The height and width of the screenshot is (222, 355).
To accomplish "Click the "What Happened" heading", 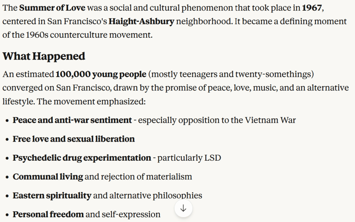I will pyautogui.click(x=44, y=56).
